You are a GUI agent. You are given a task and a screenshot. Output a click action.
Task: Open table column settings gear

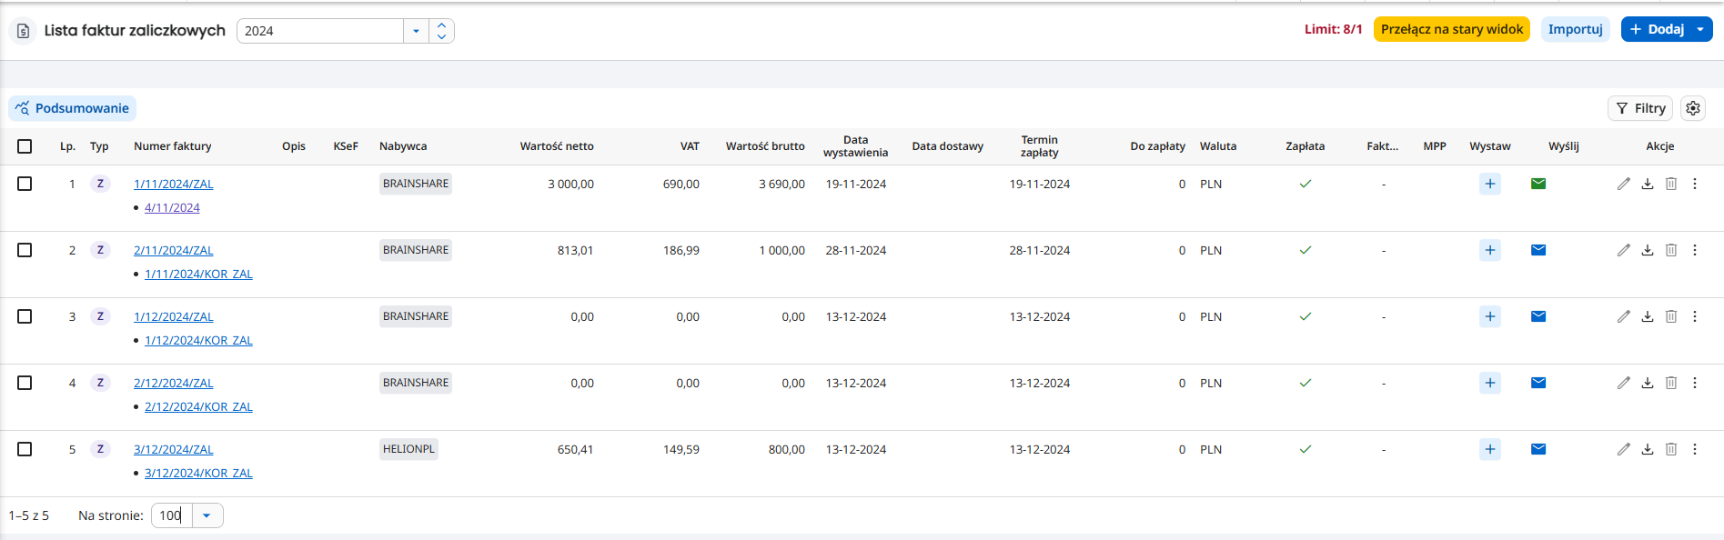click(x=1693, y=108)
